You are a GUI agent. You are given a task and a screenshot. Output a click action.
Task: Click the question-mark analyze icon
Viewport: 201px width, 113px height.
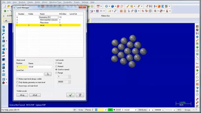[x=147, y=6]
